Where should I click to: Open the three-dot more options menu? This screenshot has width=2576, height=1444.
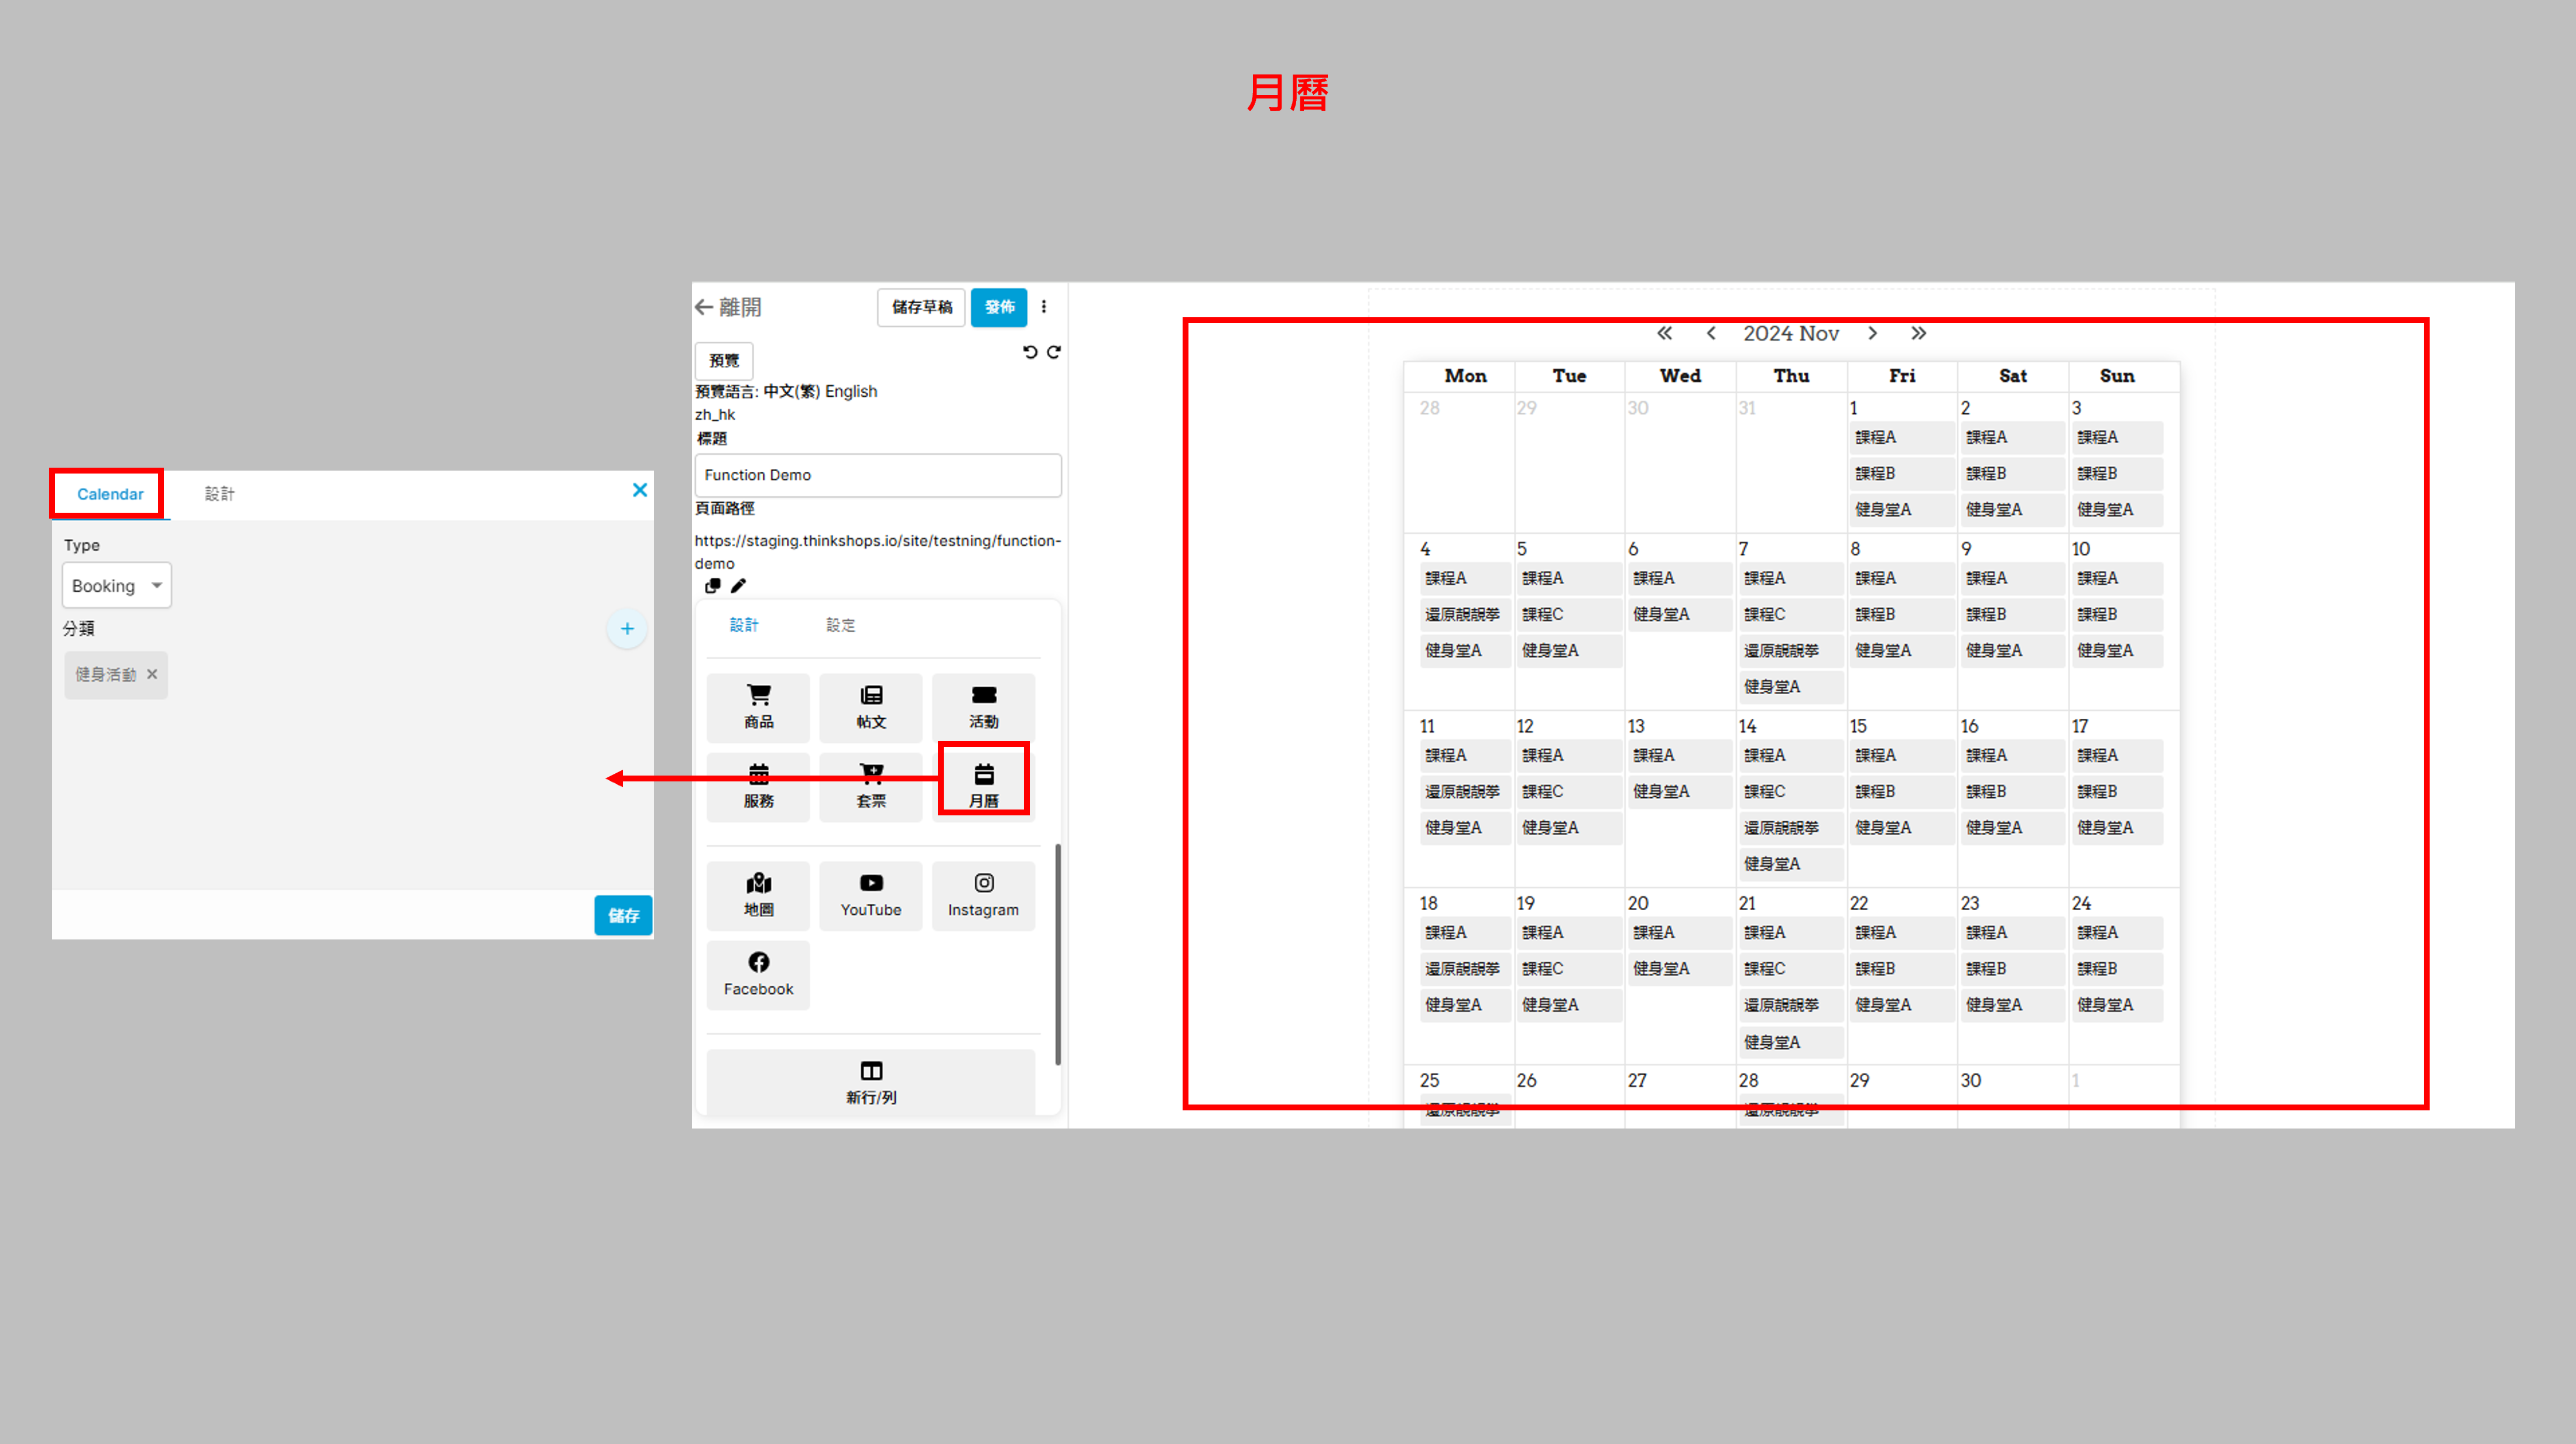(1044, 307)
